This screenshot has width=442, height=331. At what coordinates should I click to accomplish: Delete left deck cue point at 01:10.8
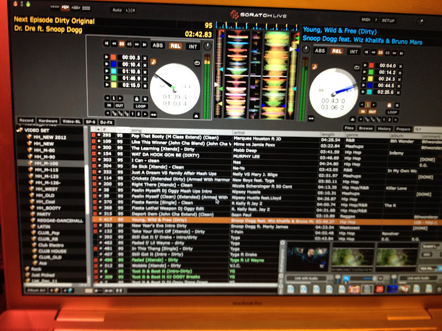tap(145, 72)
